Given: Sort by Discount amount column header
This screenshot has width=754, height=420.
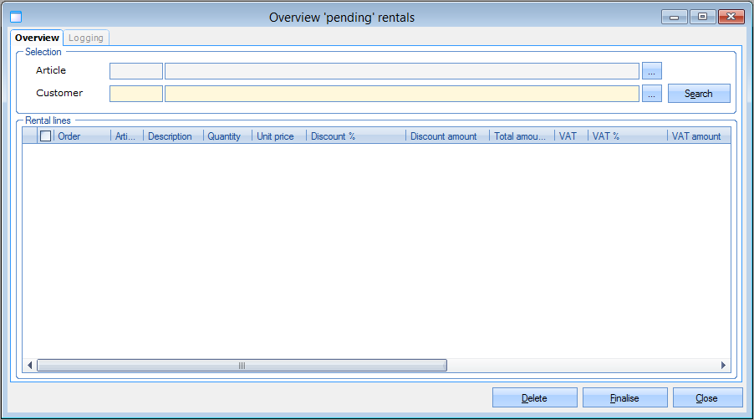Looking at the screenshot, I should coord(446,136).
